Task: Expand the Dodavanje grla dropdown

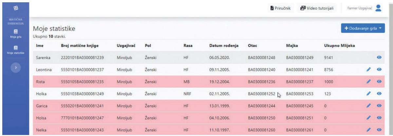Action: tap(363, 28)
